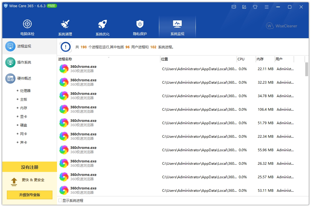Sort processes by 内存 column header
311x207 pixels.
[260, 59]
